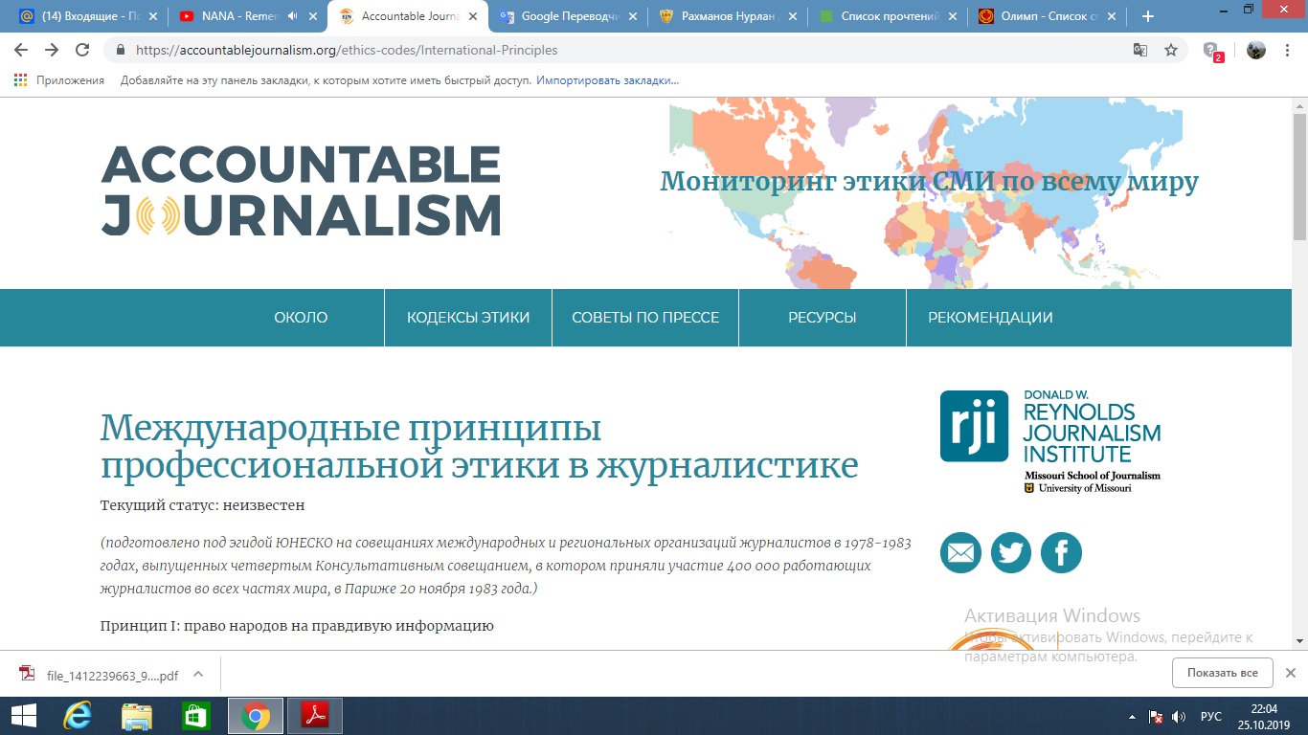
Task: Open the РЕКОМЕНДАЦИИ menu item
Action: coord(990,318)
